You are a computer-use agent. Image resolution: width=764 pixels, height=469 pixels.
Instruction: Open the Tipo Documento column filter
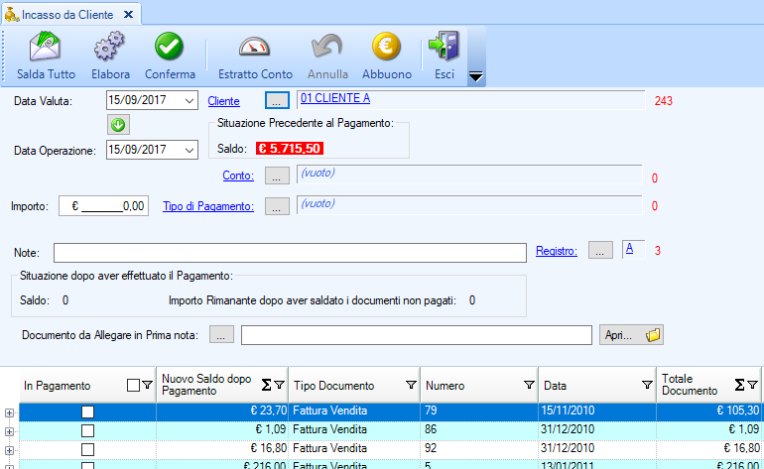411,386
